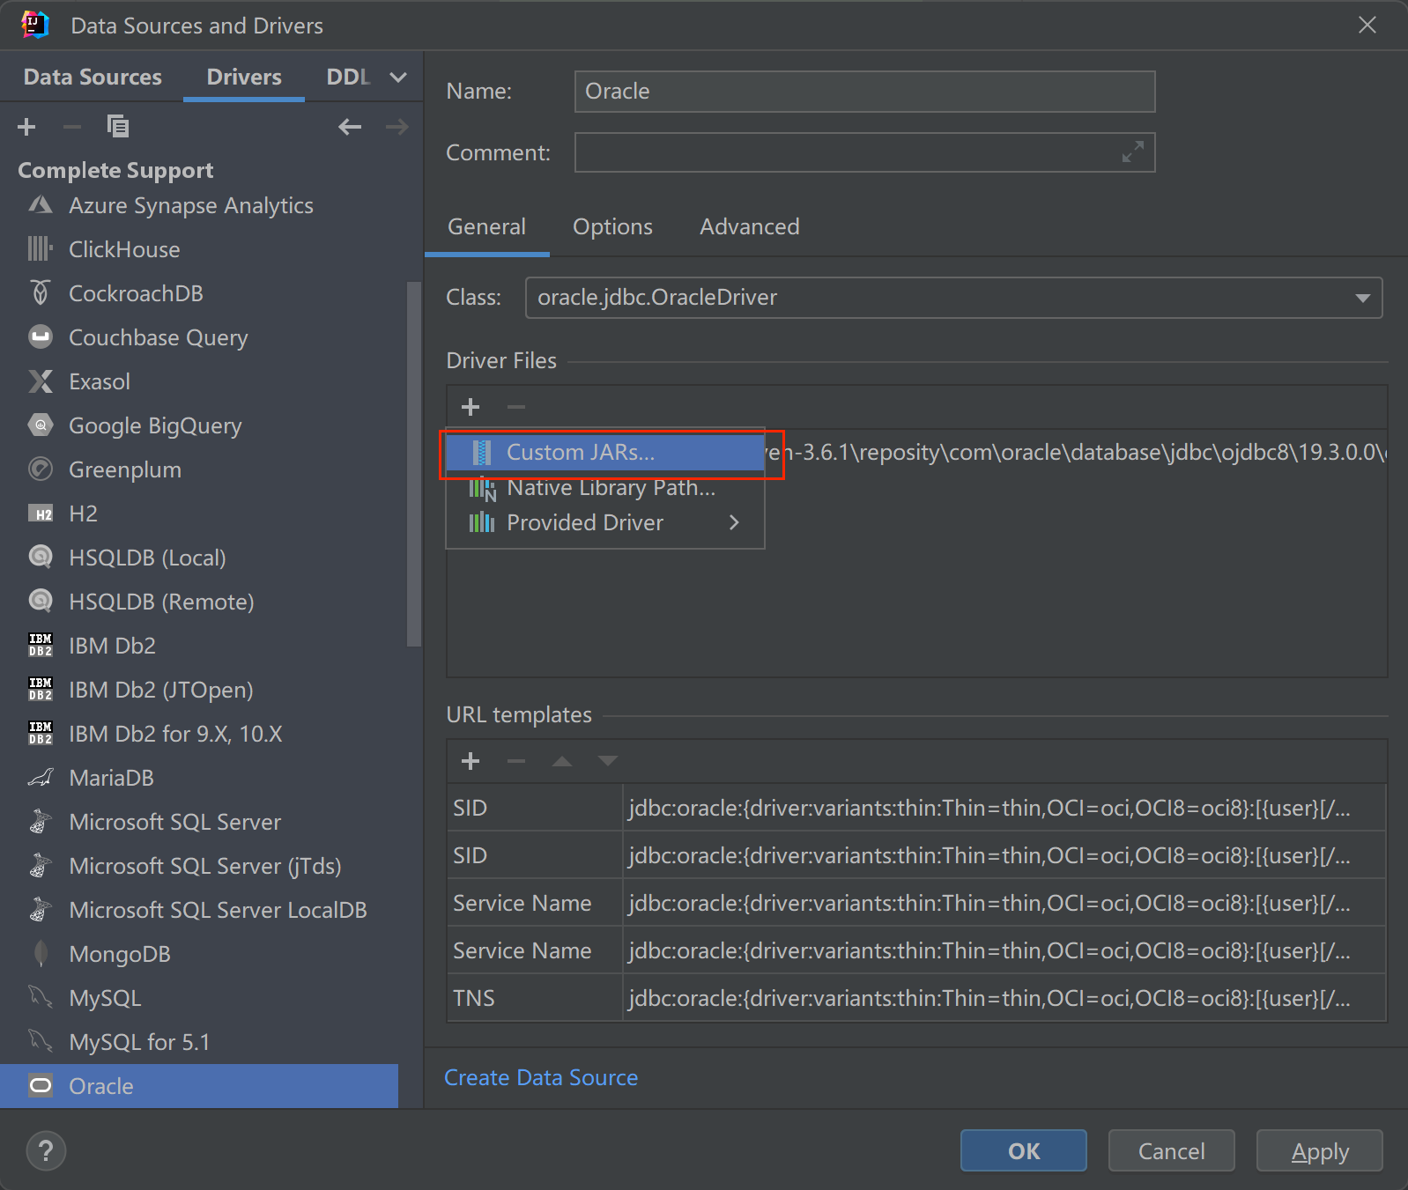Navigate forward using the right arrow
Screen dimensions: 1408x1190
click(x=397, y=127)
